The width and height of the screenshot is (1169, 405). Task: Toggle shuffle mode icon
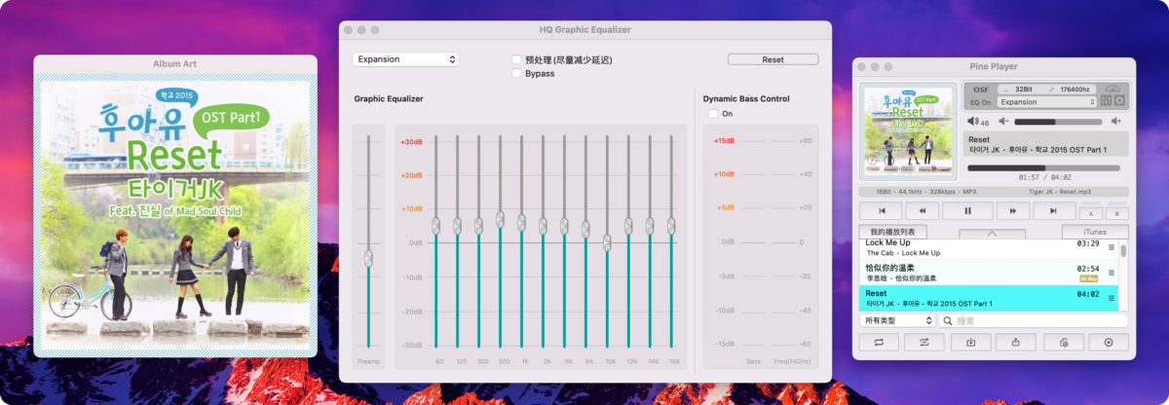pos(924,342)
